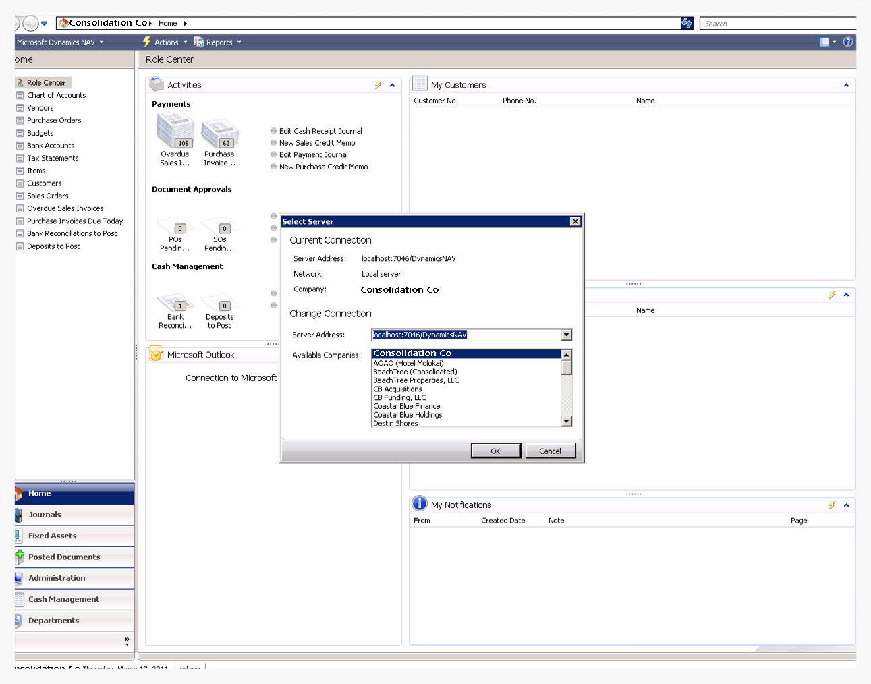Open Customers in navigation pane
Viewport: 871px width, 684px height.
[x=45, y=183]
